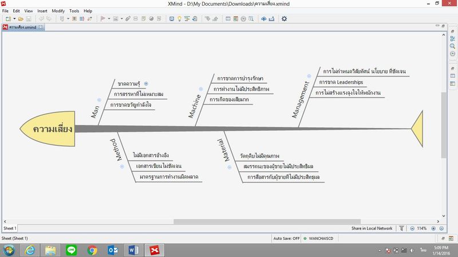Maximize the editor pane
The image size is (458, 257).
point(443,26)
